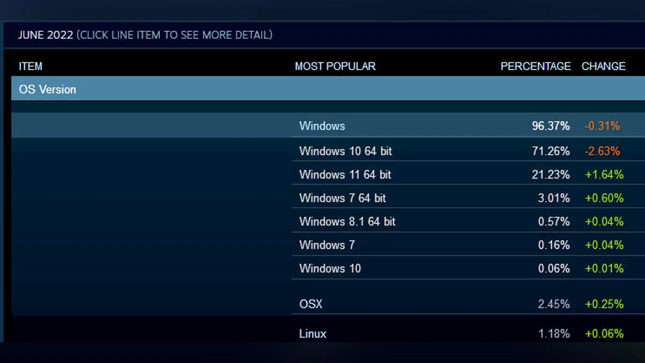Click the Windows 7 64 bit entry

click(342, 198)
